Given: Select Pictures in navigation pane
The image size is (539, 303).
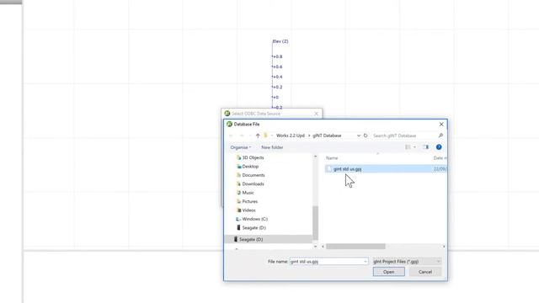Looking at the screenshot, I should pos(247,201).
